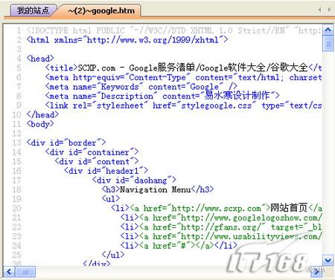This screenshot has height=280, width=335.
Task: Click the gfans.org link line
Action: tap(221, 227)
